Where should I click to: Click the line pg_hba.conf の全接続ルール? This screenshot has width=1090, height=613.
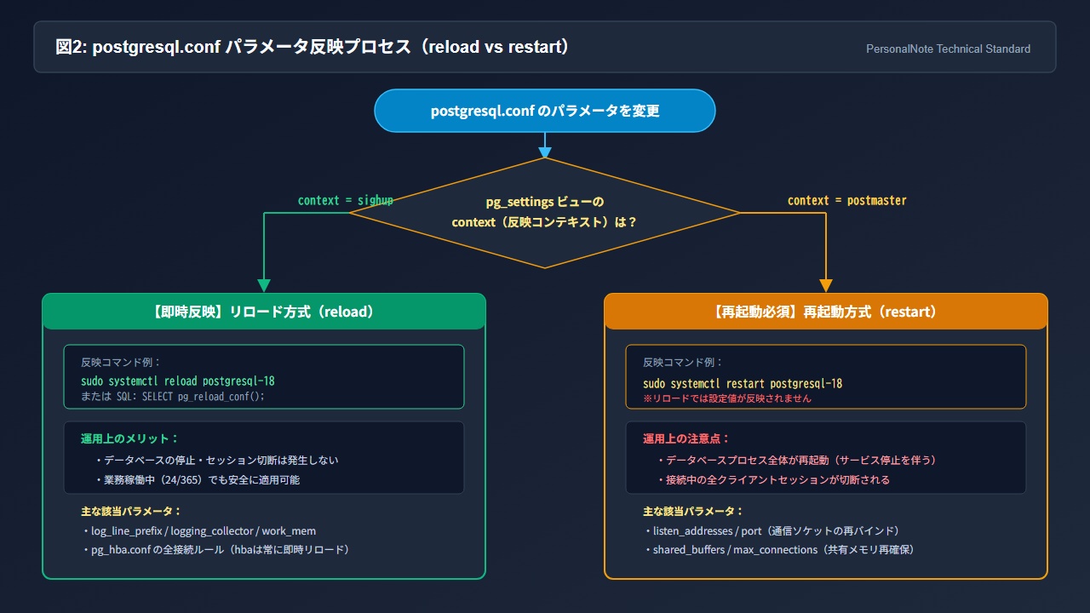215,550
